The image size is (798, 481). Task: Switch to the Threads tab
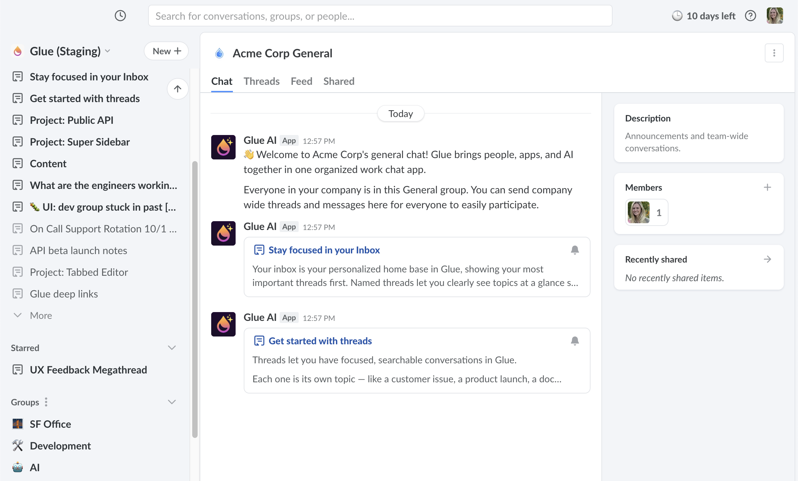coord(261,81)
